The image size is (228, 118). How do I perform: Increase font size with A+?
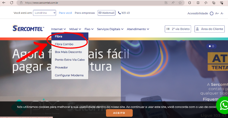pos(217,13)
